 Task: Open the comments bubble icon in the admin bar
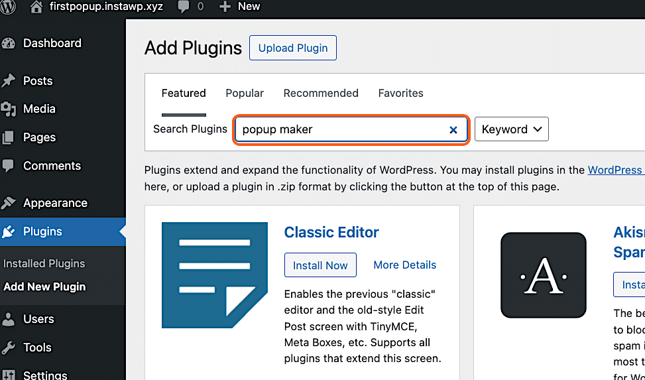(x=184, y=7)
